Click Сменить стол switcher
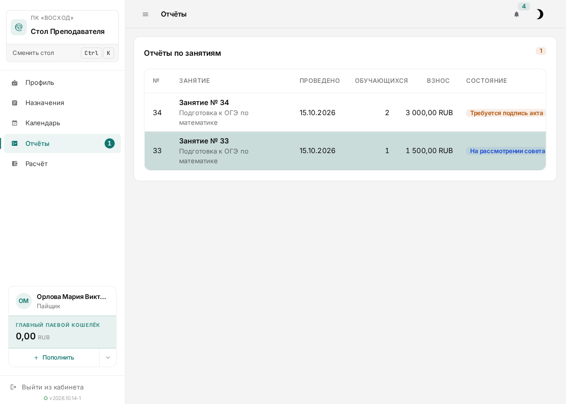 click(62, 53)
